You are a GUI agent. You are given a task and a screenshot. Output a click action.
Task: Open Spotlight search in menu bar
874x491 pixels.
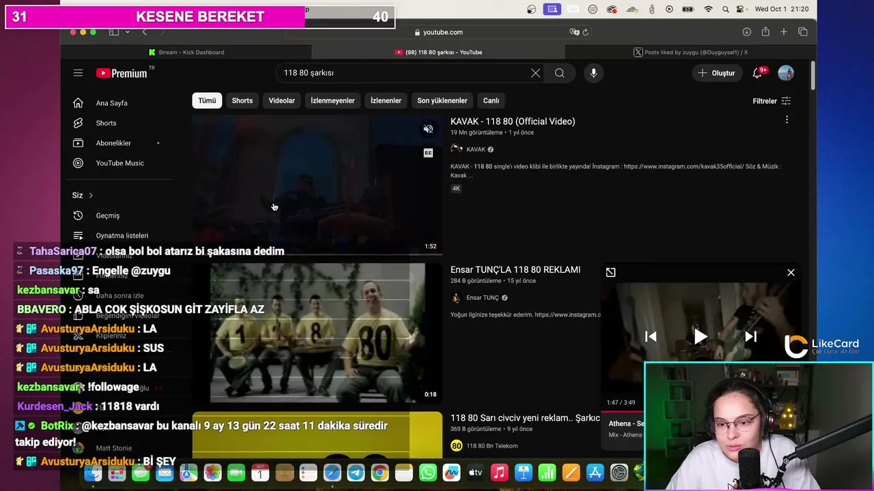(x=725, y=9)
